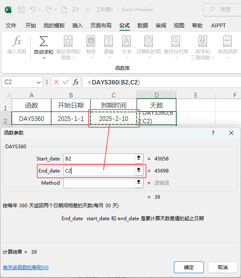The width and height of the screenshot is (241, 278).
Task: Open the AIPPT tab
Action: pyautogui.click(x=218, y=25)
